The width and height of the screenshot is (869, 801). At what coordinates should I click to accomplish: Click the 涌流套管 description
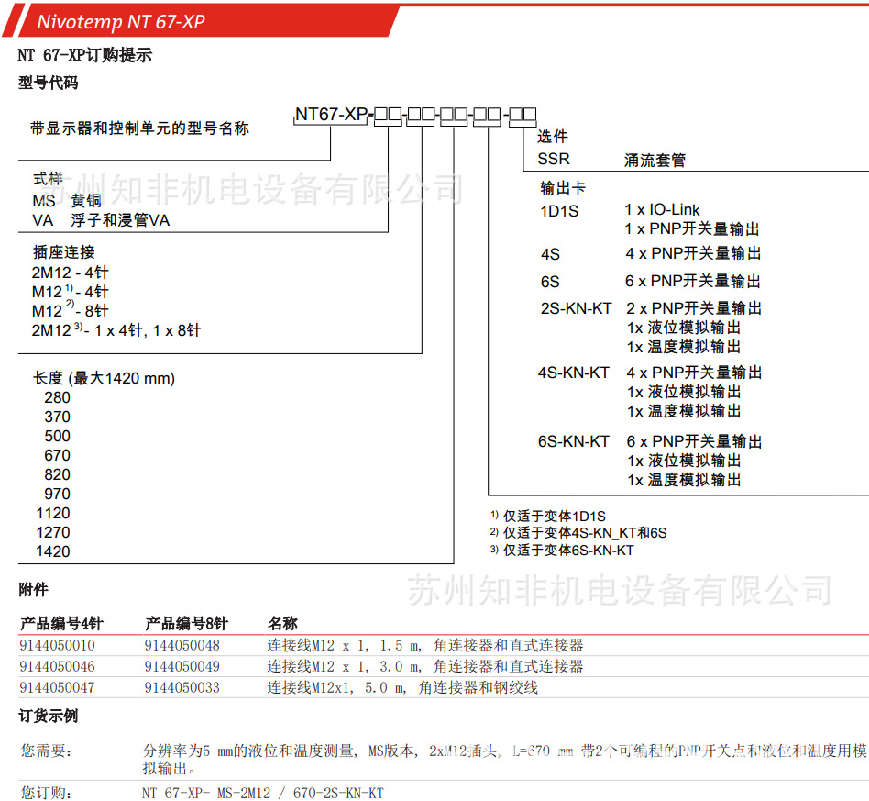tap(654, 161)
